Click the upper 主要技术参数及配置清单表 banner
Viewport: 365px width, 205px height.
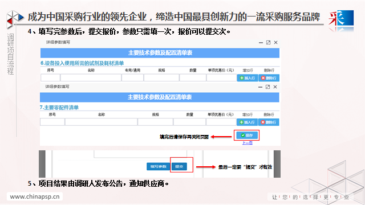click(160, 53)
